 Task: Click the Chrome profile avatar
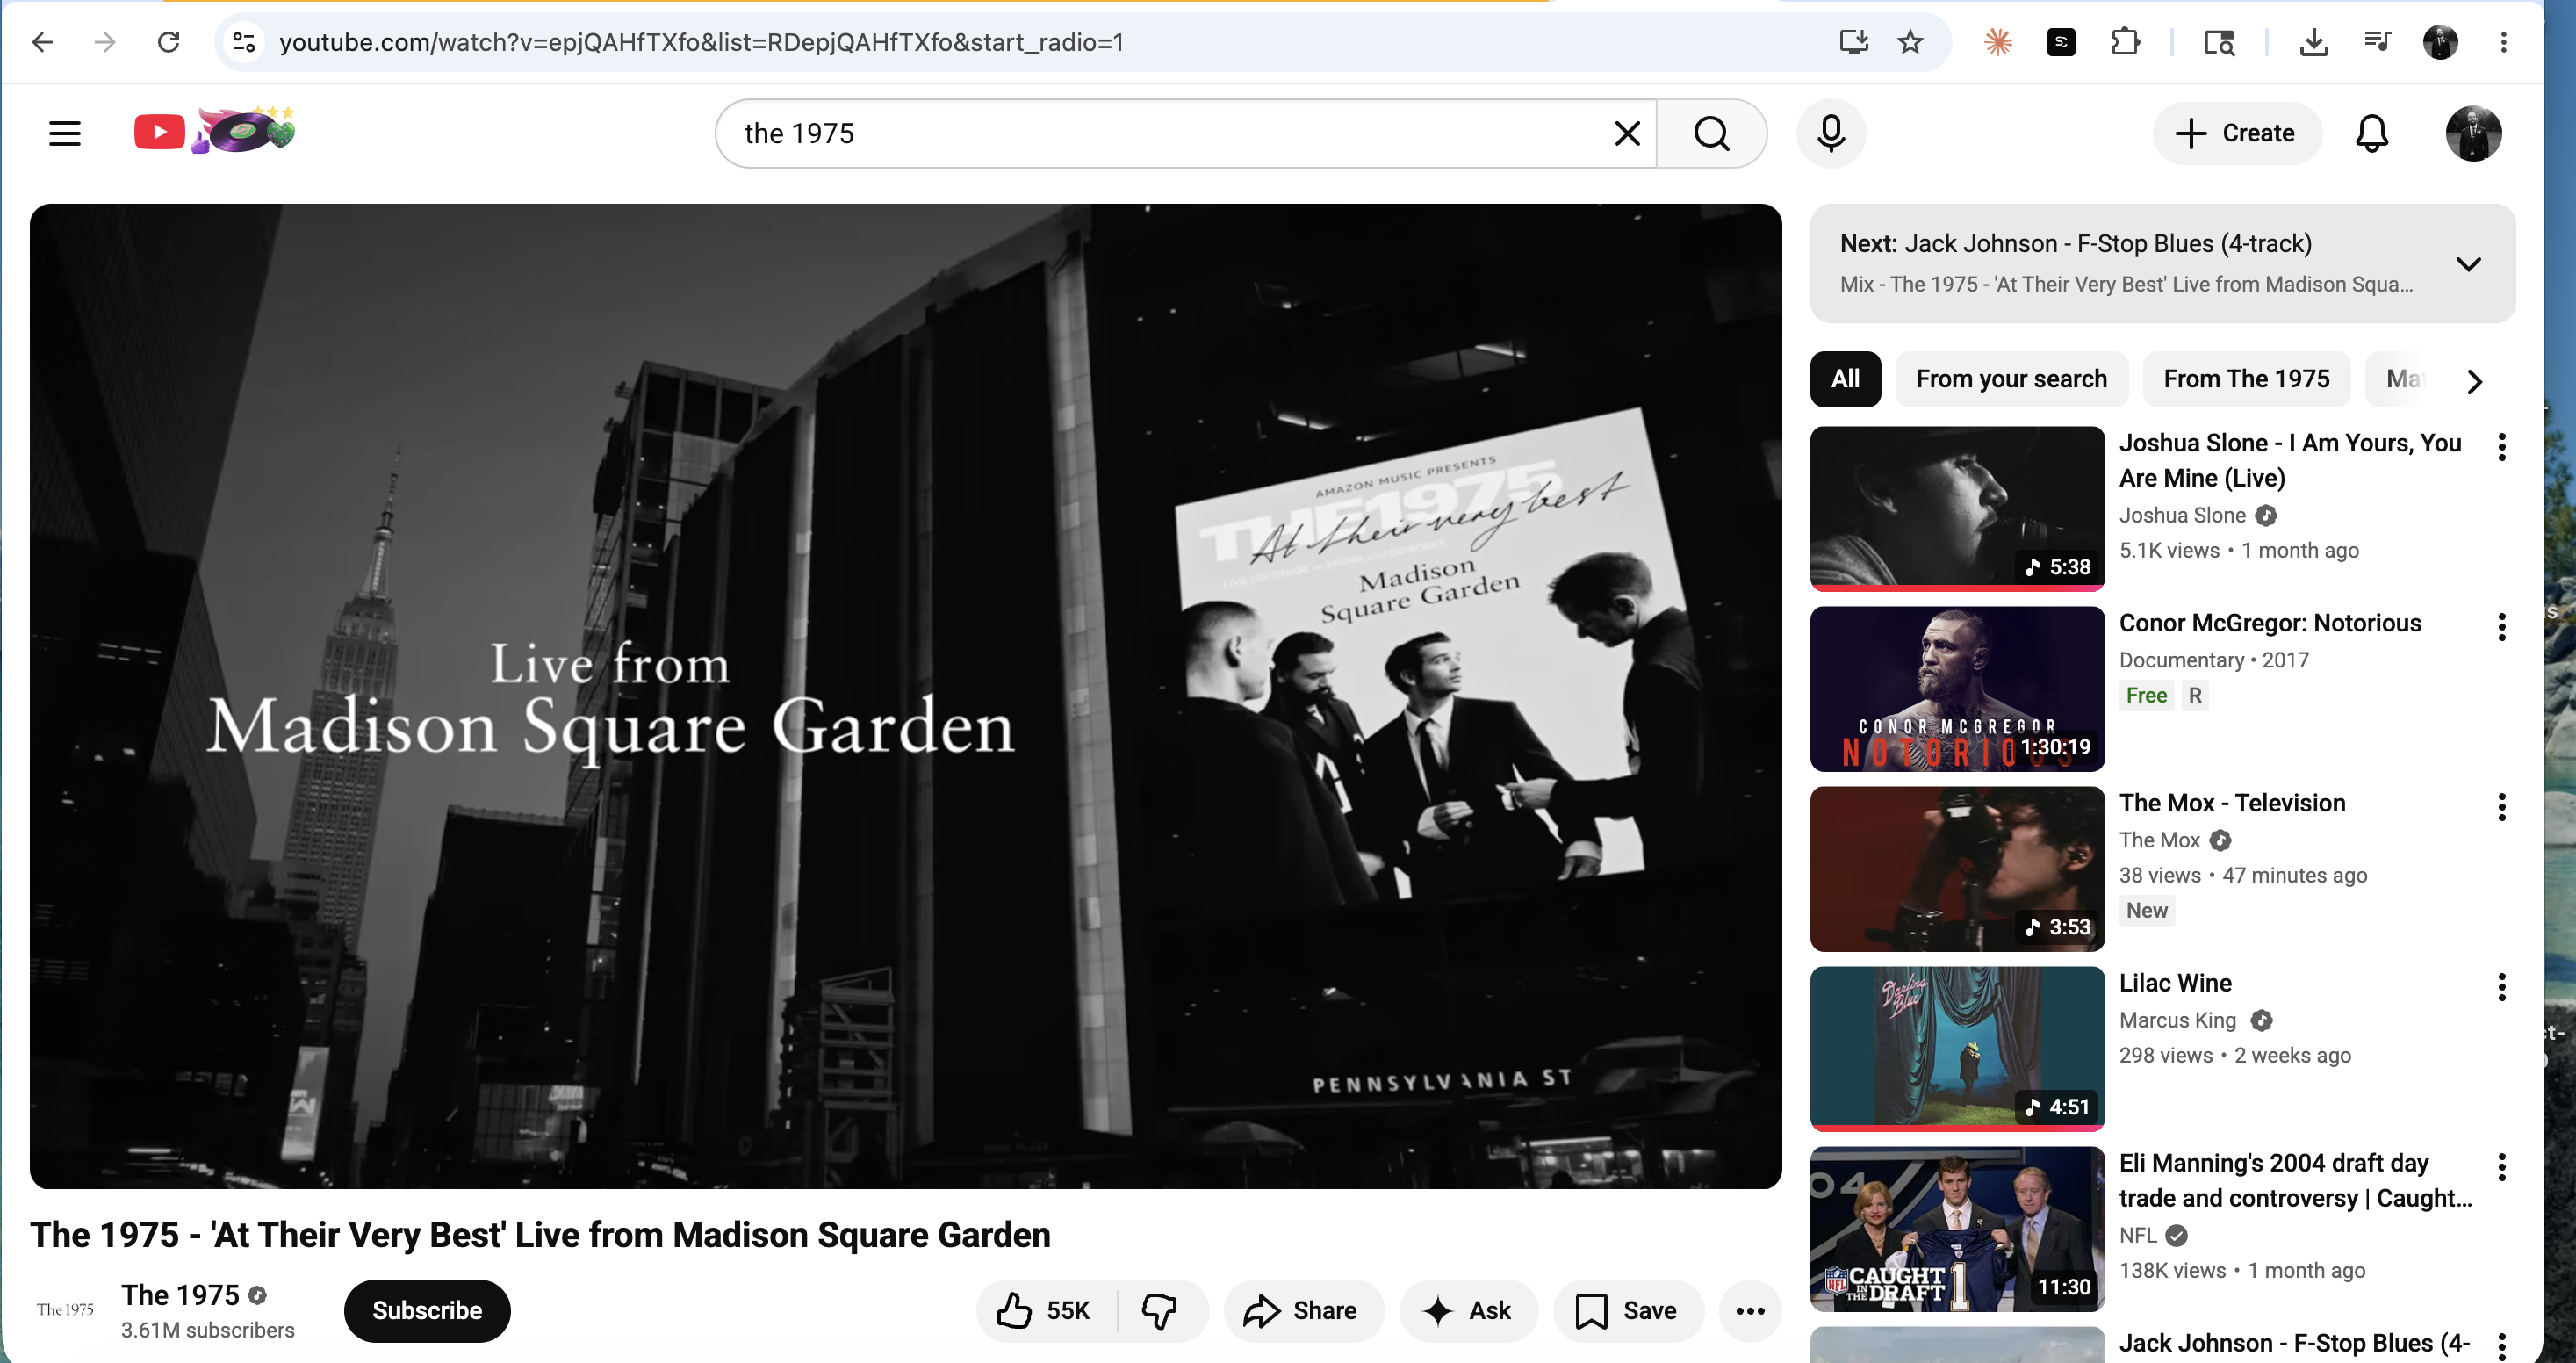point(2440,42)
